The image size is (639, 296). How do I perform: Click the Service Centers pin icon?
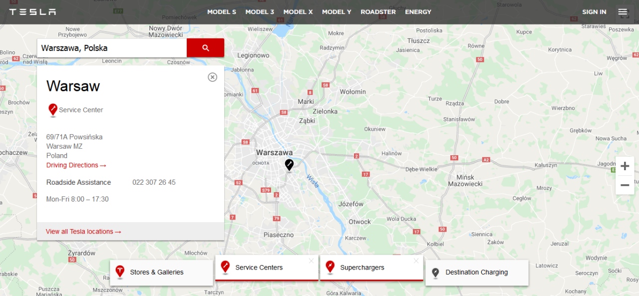[225, 267]
